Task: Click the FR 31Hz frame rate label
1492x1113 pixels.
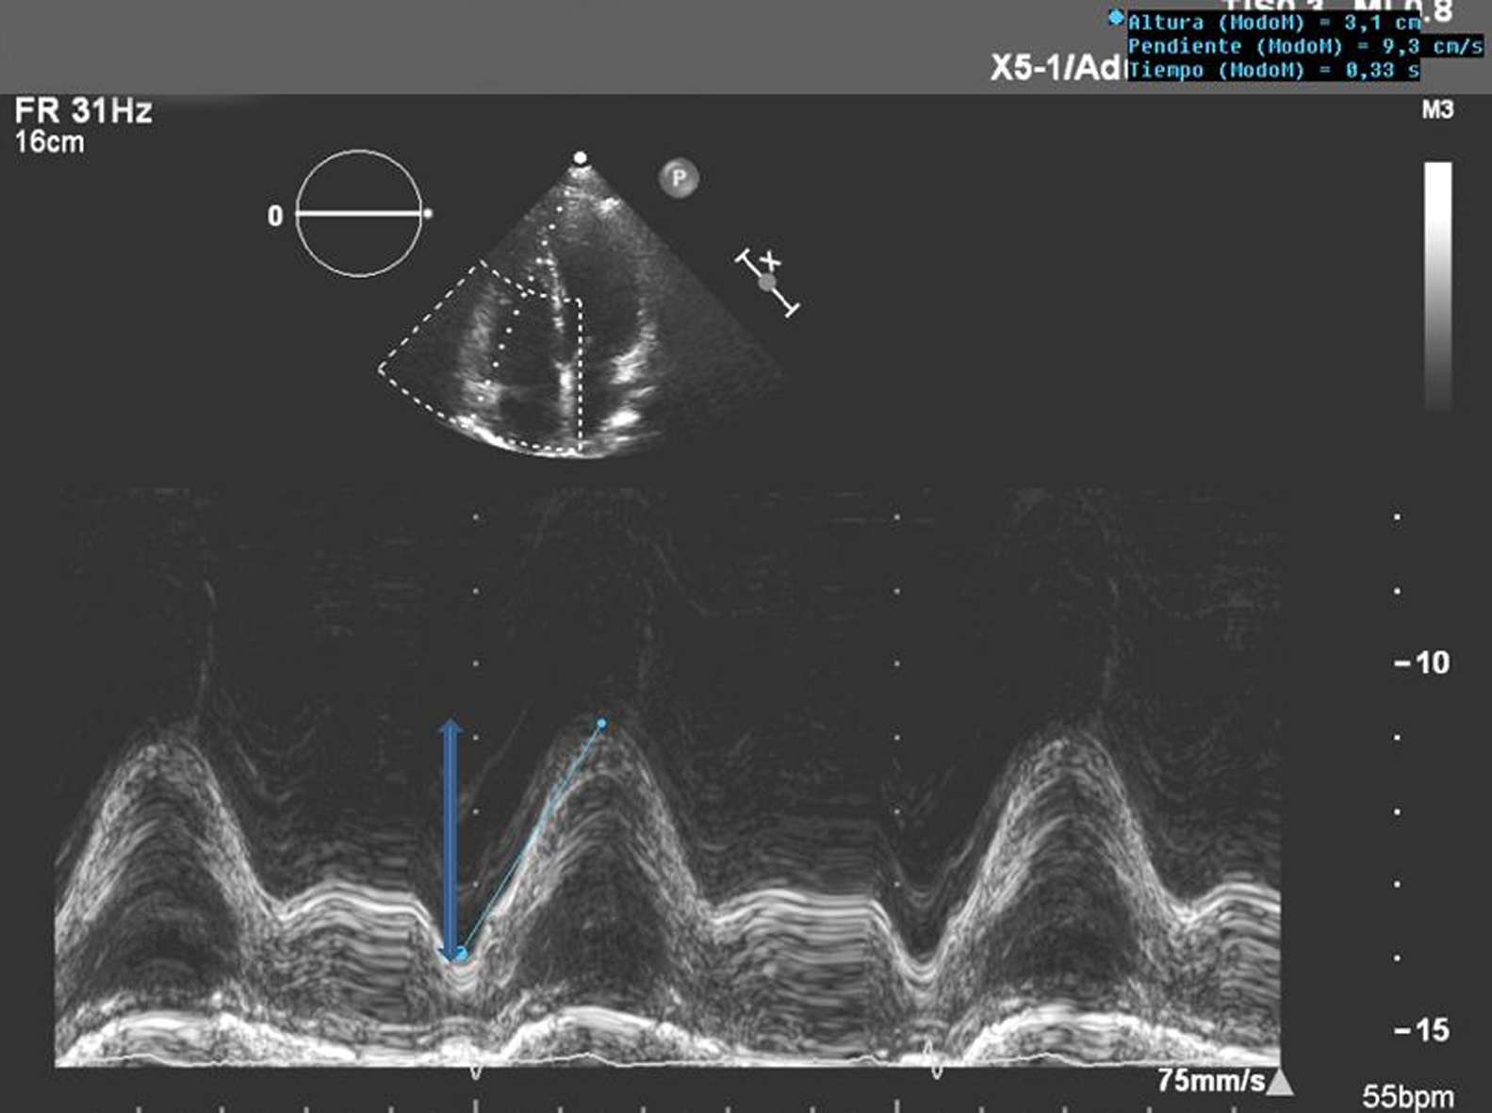Action: point(83,111)
